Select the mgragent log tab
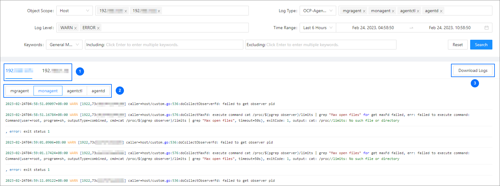Viewport: 500px width, 186px height. tap(19, 91)
